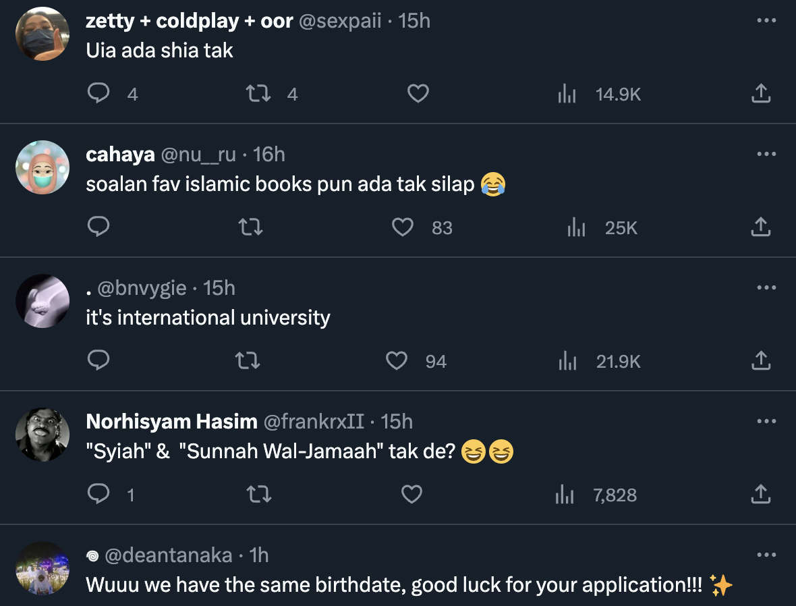
Task: Reply to cahaya's islamic books tweet
Action: point(98,227)
